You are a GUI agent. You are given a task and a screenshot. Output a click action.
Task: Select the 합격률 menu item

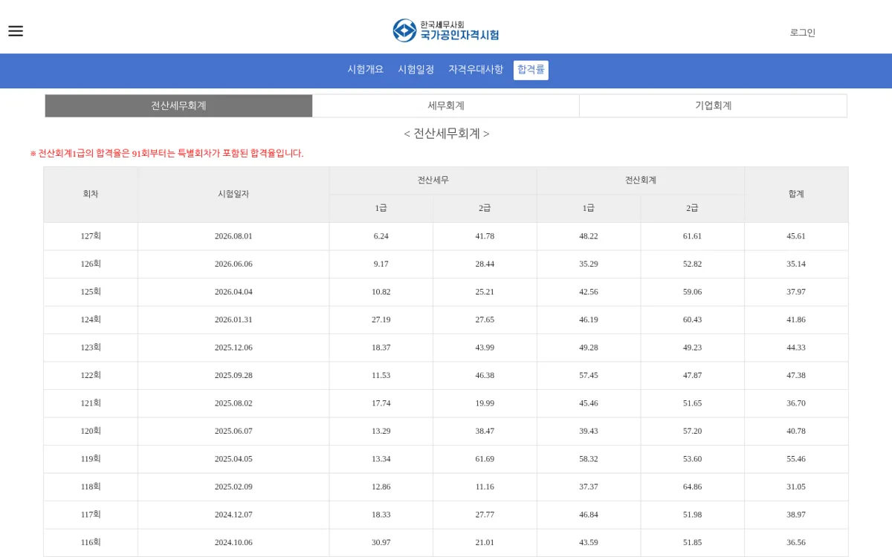point(531,70)
